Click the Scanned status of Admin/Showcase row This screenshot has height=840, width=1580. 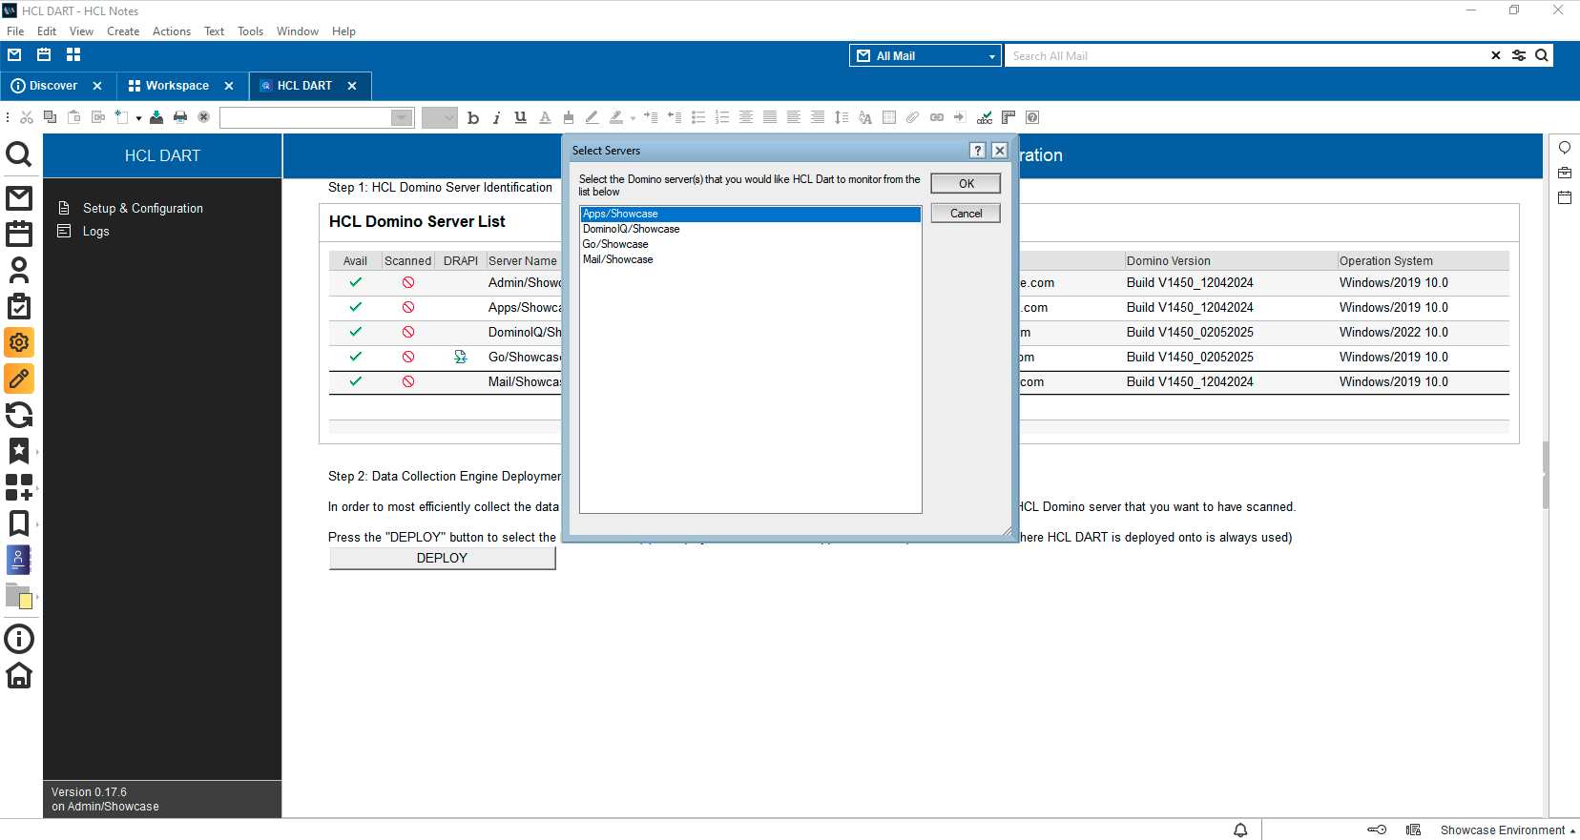(x=408, y=282)
